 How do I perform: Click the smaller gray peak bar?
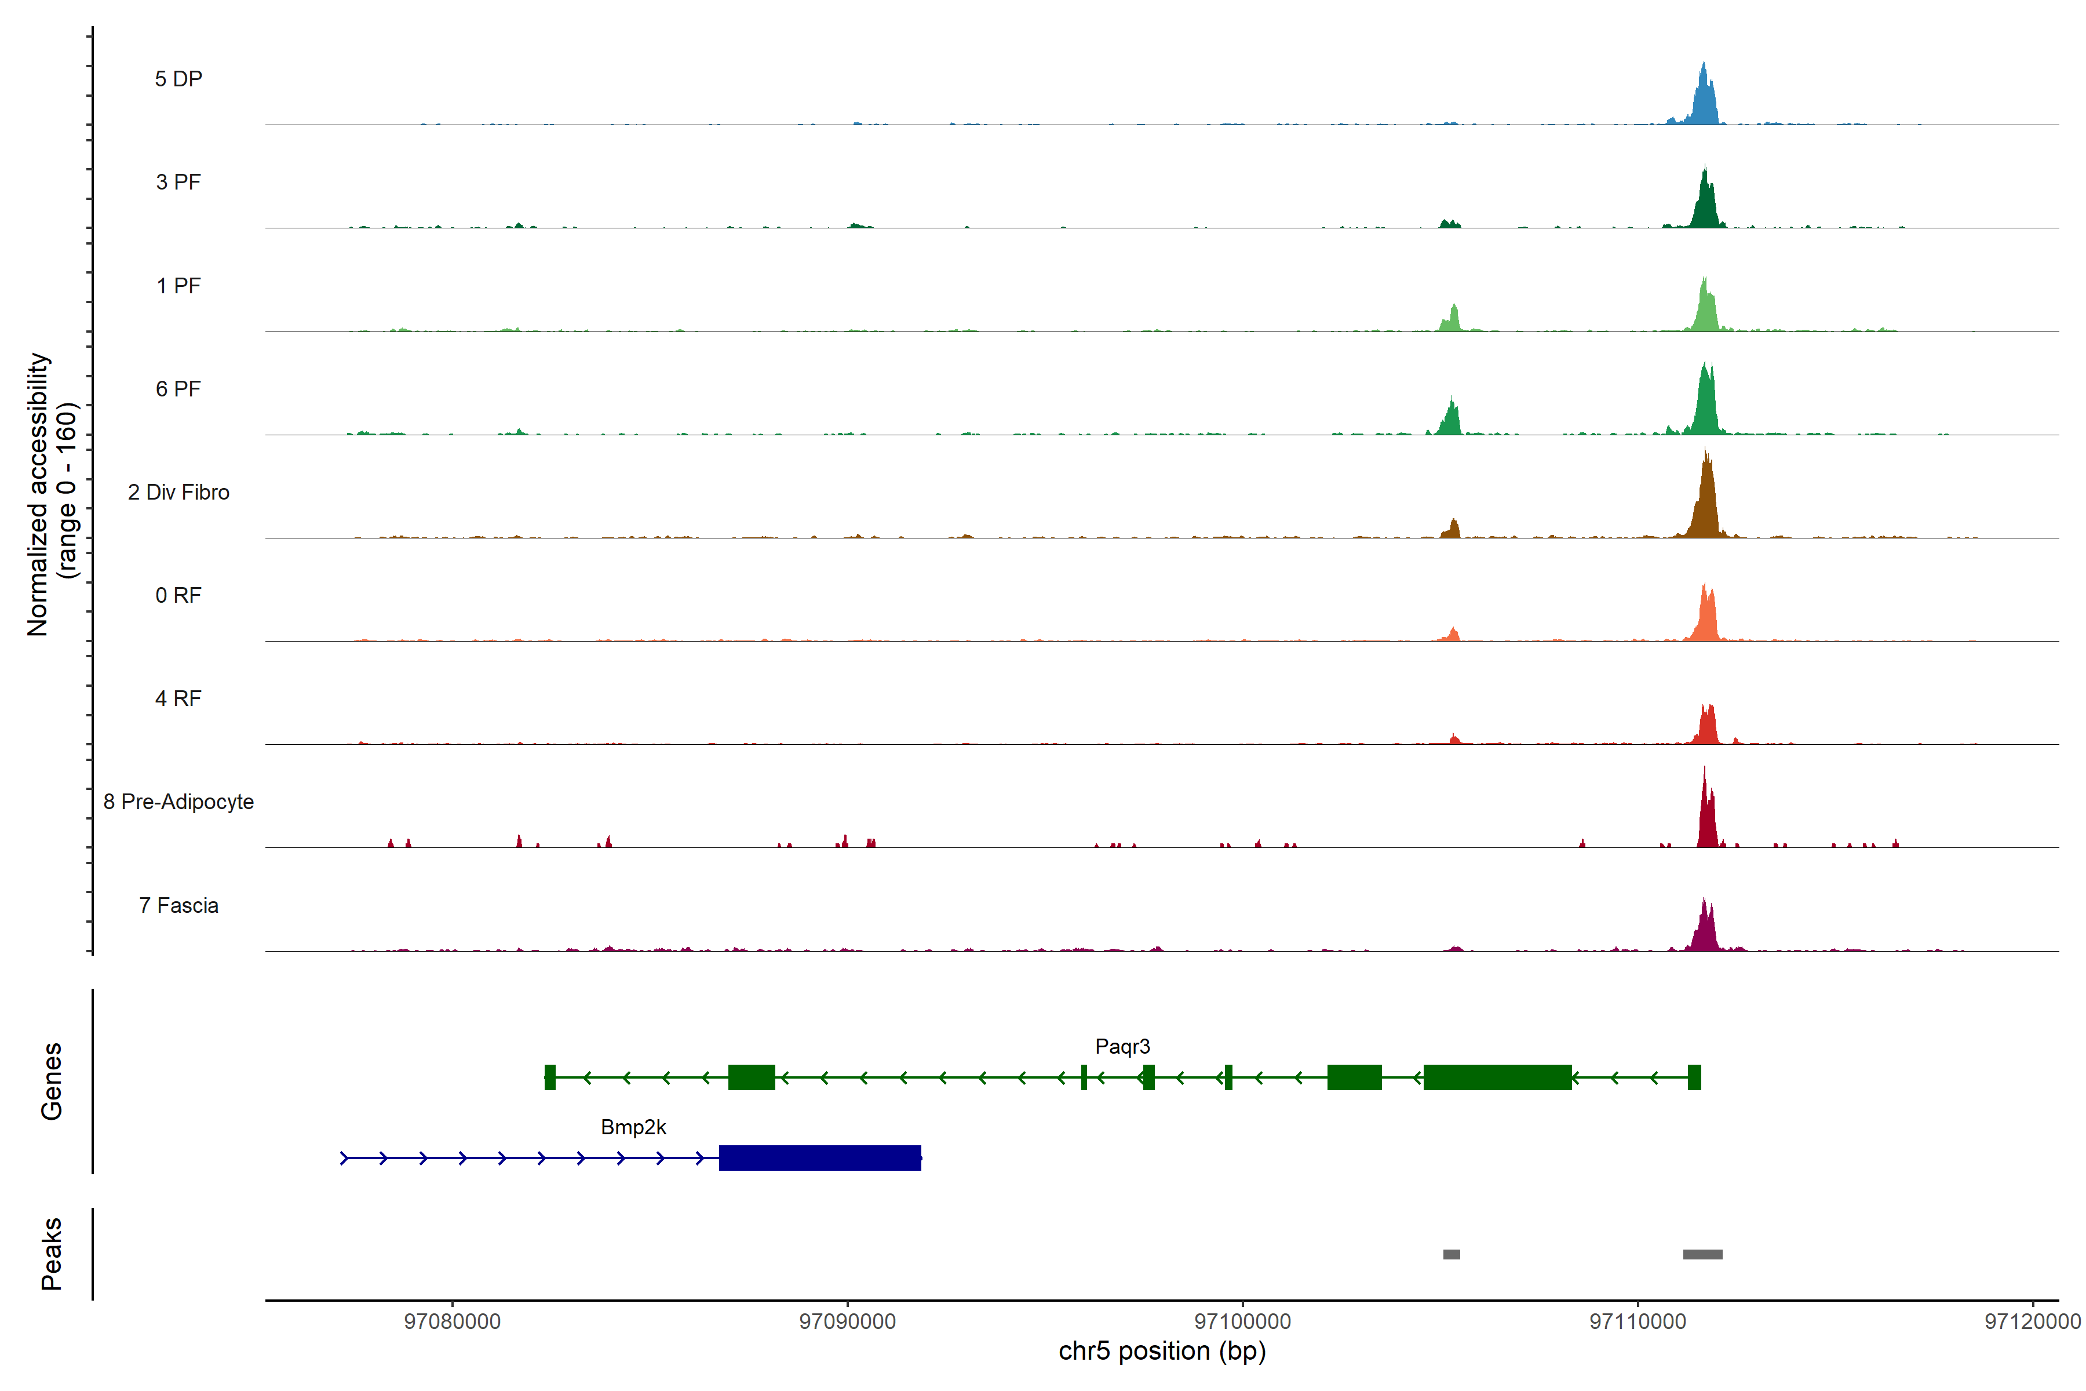(1451, 1254)
